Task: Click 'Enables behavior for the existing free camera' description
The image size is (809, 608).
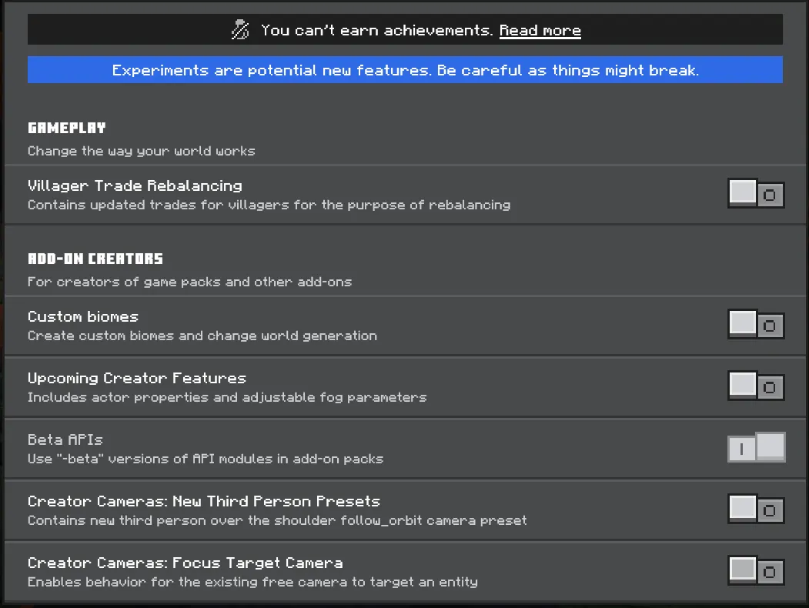Action: [x=252, y=582]
